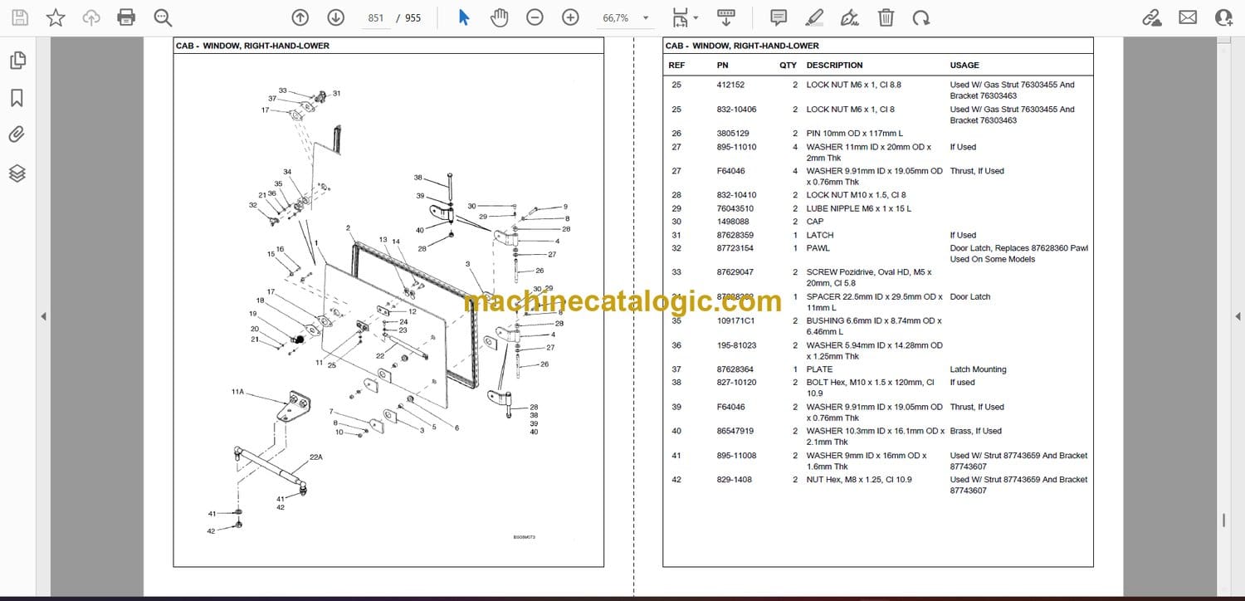Select part number 832-10410
This screenshot has width=1245, height=601.
736,195
